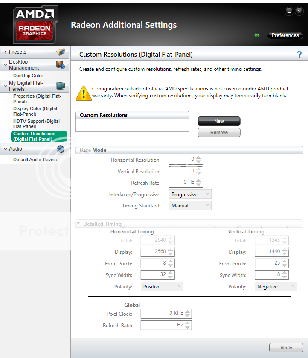Image resolution: width=308 pixels, height=358 pixels.
Task: Click the Desktop Management monitor icon
Action: (x=60, y=65)
